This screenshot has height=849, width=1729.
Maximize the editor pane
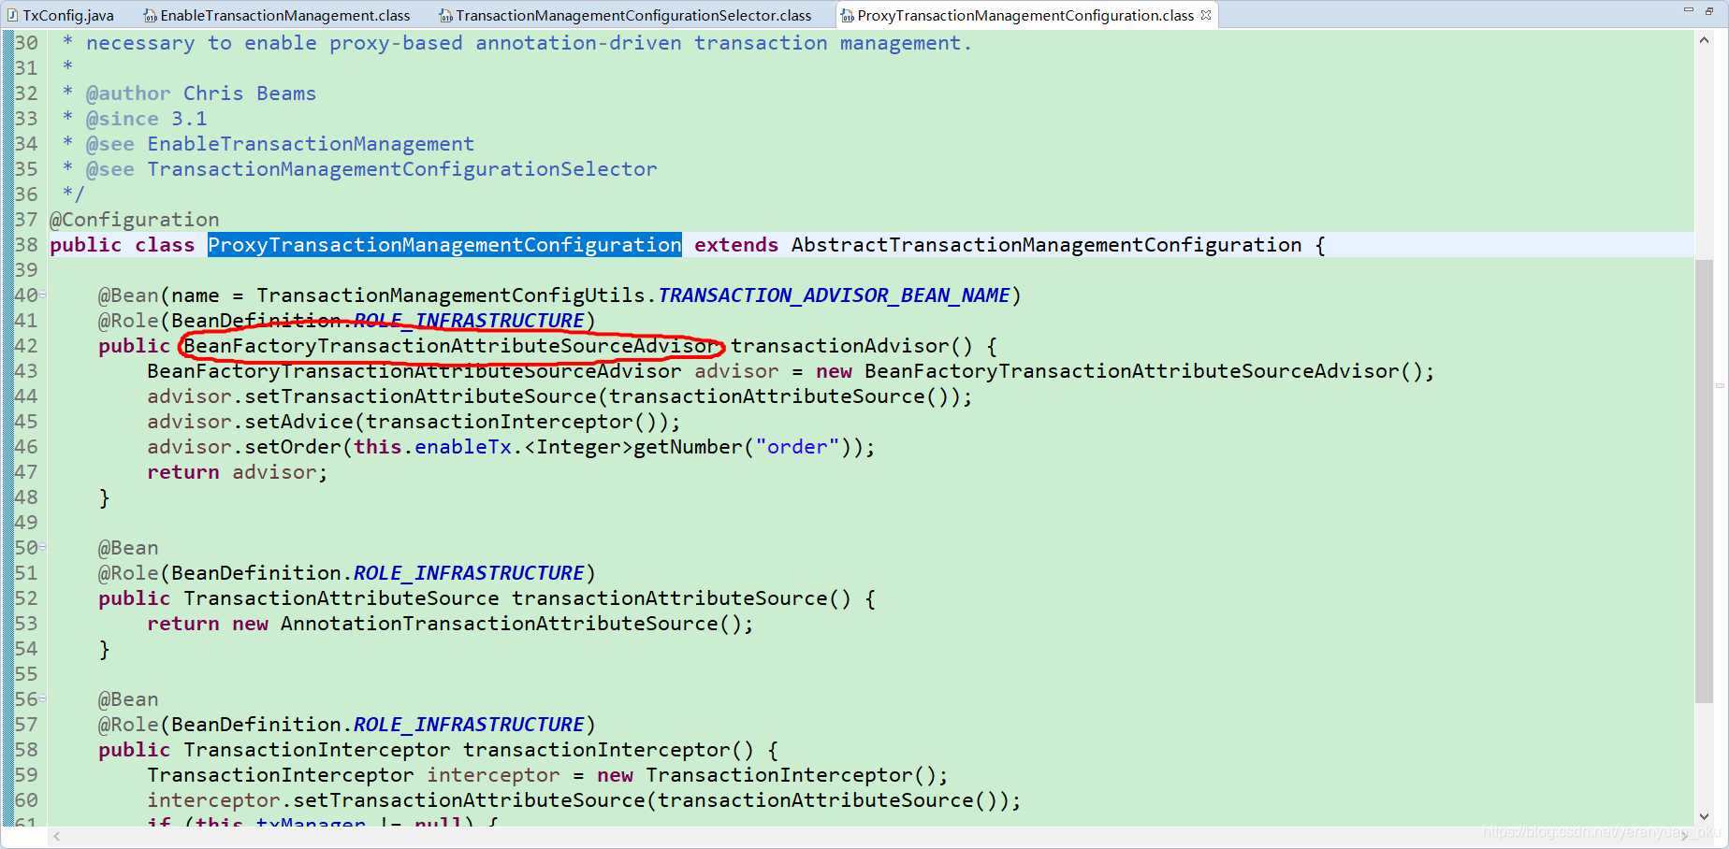pyautogui.click(x=1709, y=10)
